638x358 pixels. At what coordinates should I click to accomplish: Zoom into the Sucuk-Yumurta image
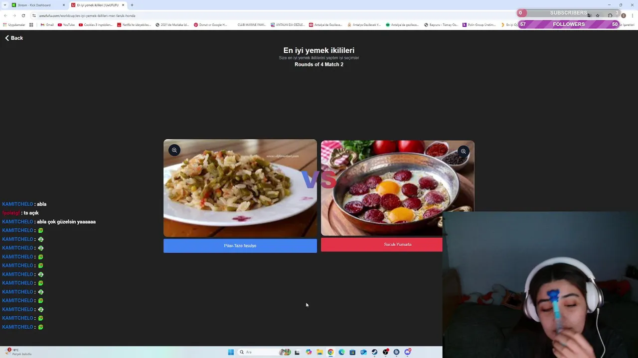[x=463, y=151]
